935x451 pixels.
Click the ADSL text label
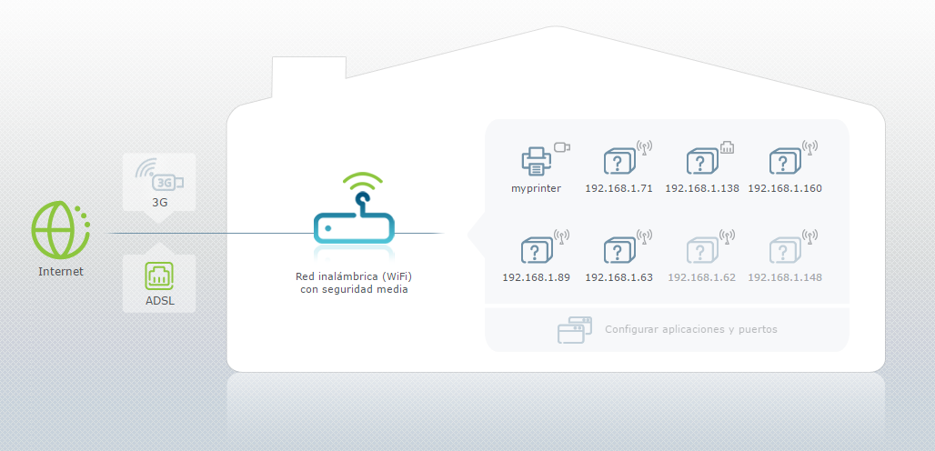(159, 300)
